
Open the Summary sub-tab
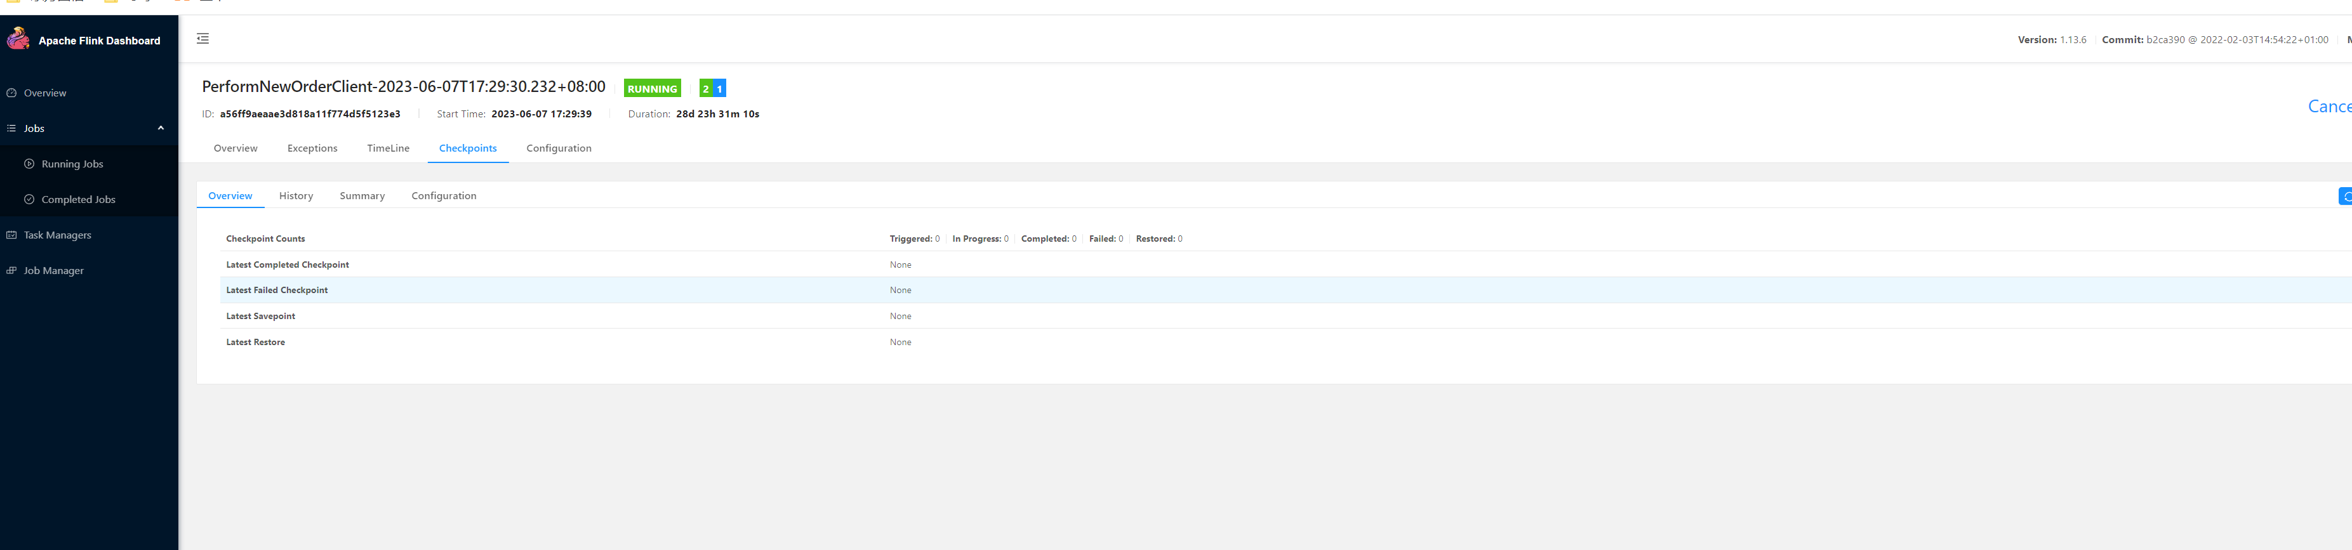click(362, 196)
